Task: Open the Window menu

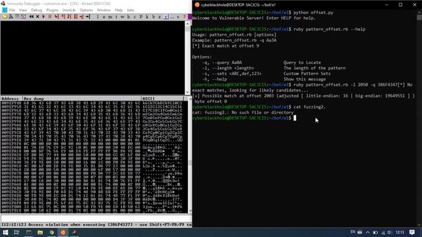Action: 104,11
